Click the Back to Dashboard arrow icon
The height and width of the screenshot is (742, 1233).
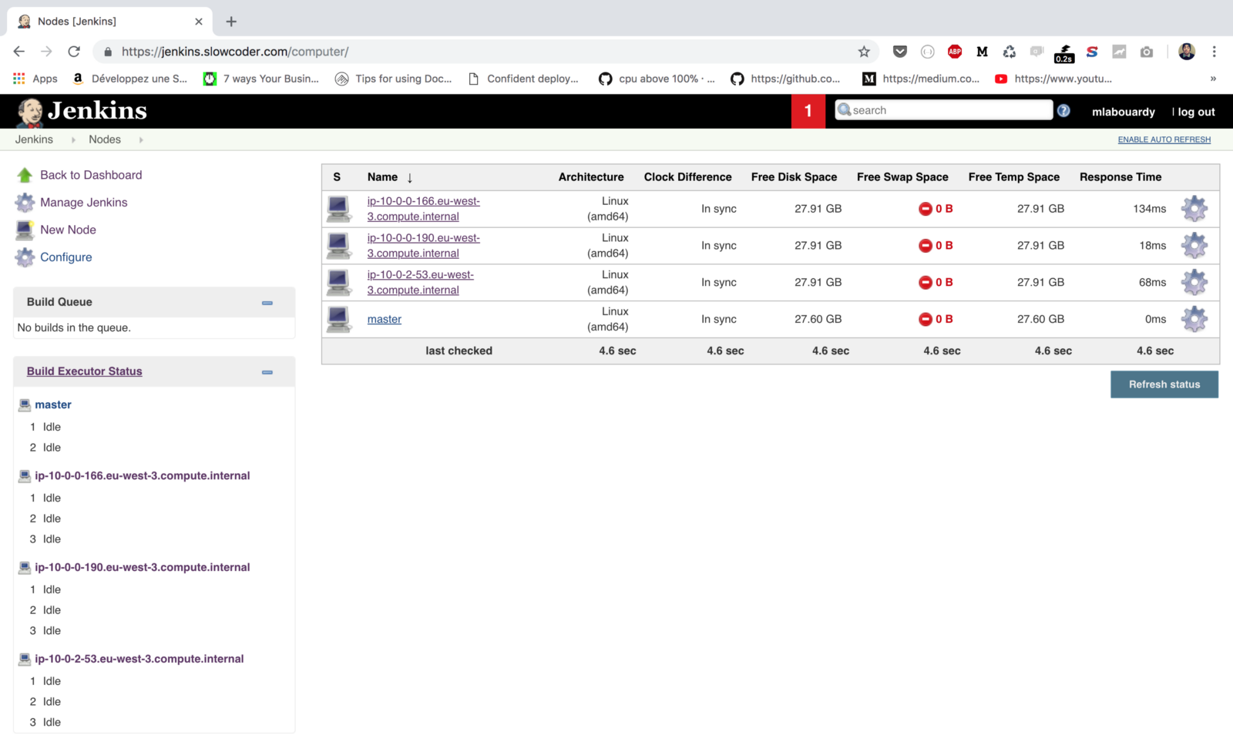25,175
